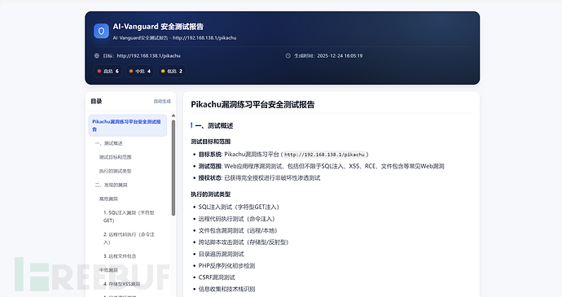Click the 执行的测试类型 subheading in the report body
Image resolution: width=562 pixels, height=297 pixels.
point(211,194)
